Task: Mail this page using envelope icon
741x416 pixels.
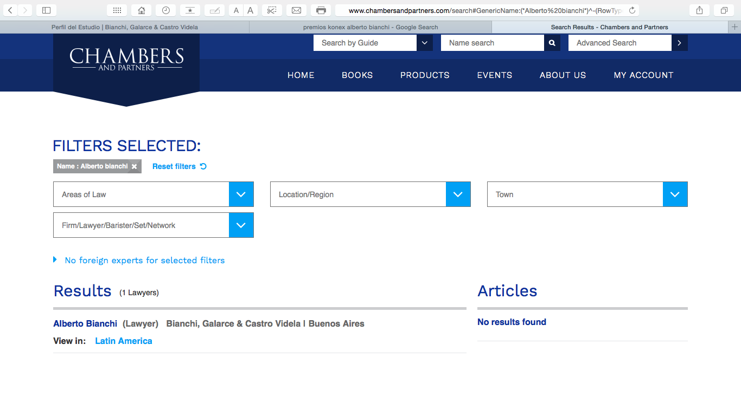Action: [296, 10]
